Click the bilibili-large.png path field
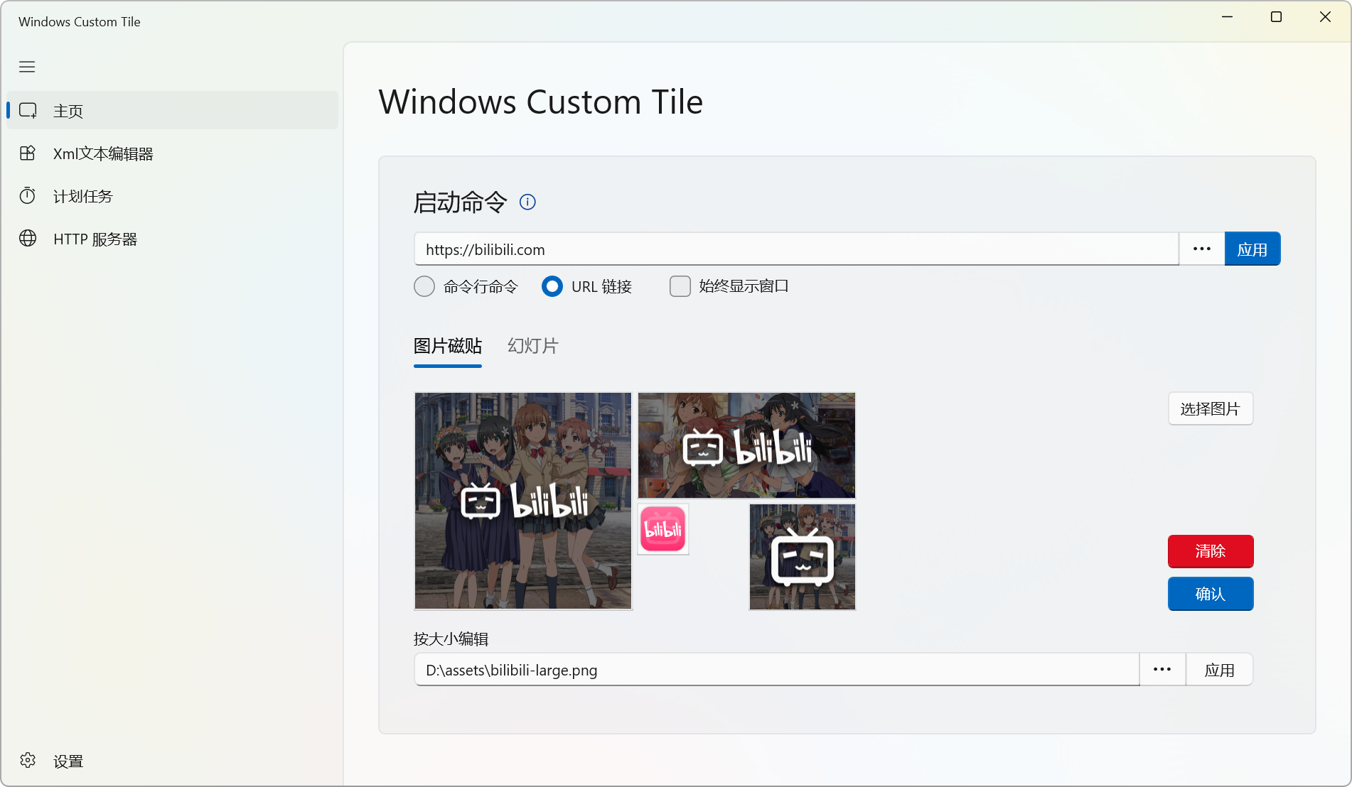1352x787 pixels. [776, 670]
